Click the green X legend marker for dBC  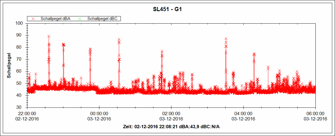click(80, 19)
